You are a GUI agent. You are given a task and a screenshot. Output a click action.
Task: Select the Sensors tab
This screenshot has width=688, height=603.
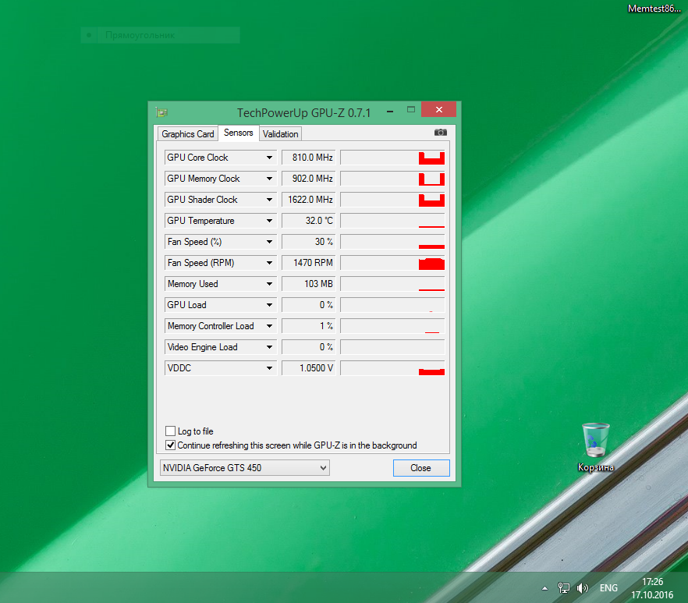[238, 133]
